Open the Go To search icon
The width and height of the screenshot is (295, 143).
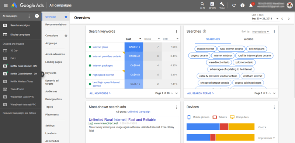202,5
